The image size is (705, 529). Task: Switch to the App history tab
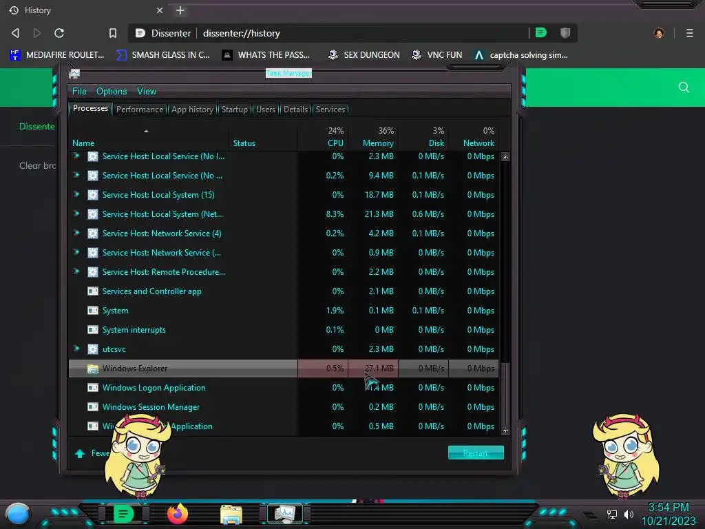point(192,110)
